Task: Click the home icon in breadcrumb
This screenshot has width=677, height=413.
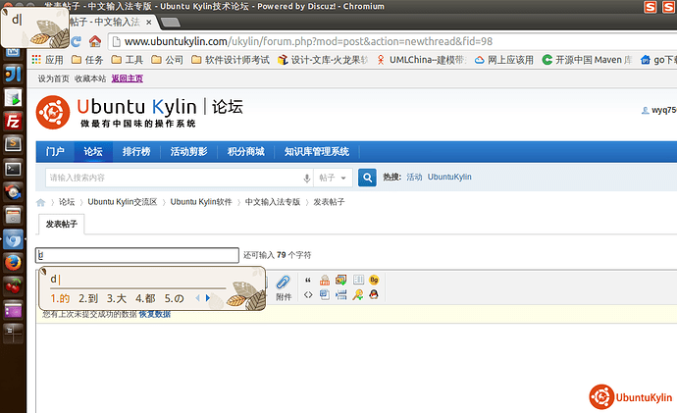Action: 40,202
